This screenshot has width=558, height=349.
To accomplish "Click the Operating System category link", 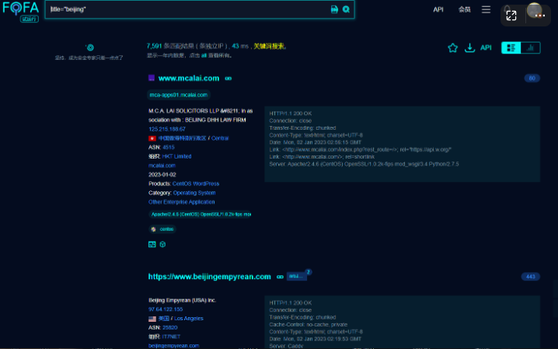I will point(194,193).
